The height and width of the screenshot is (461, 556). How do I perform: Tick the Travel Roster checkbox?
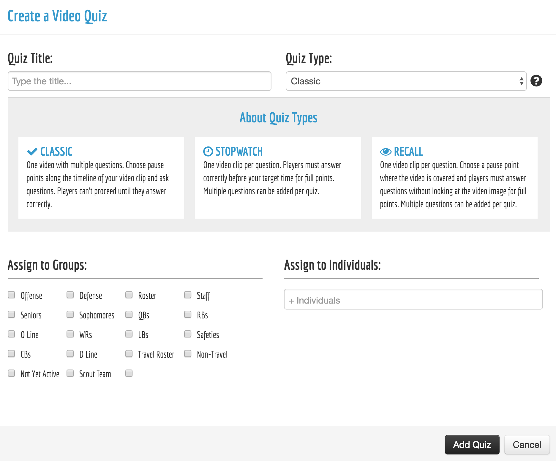pos(129,353)
